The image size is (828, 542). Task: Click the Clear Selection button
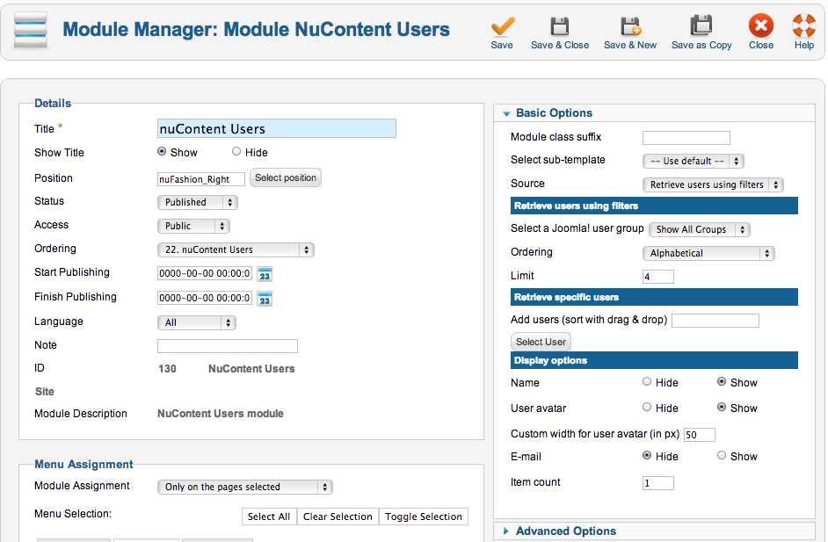[338, 517]
